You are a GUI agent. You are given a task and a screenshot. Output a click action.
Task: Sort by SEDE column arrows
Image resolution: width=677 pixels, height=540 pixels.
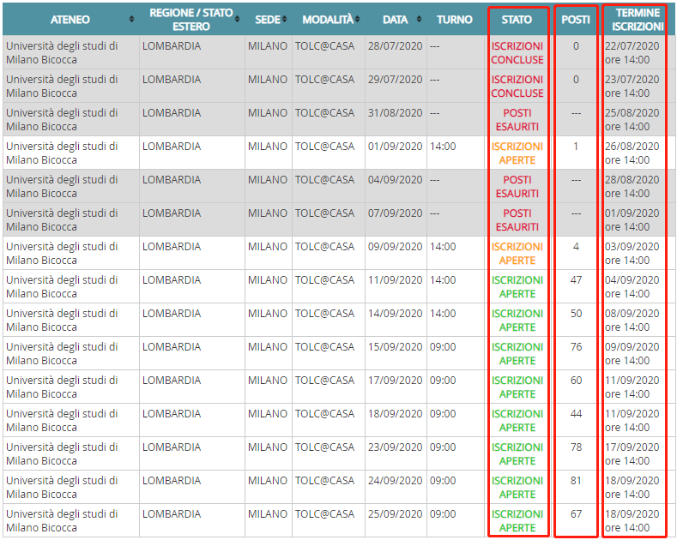pyautogui.click(x=284, y=20)
